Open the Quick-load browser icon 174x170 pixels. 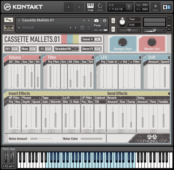100,7
